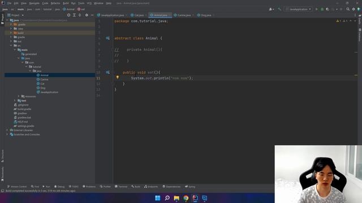Open Project view dropdown selector
The height and width of the screenshot is (203, 362).
coord(16,15)
